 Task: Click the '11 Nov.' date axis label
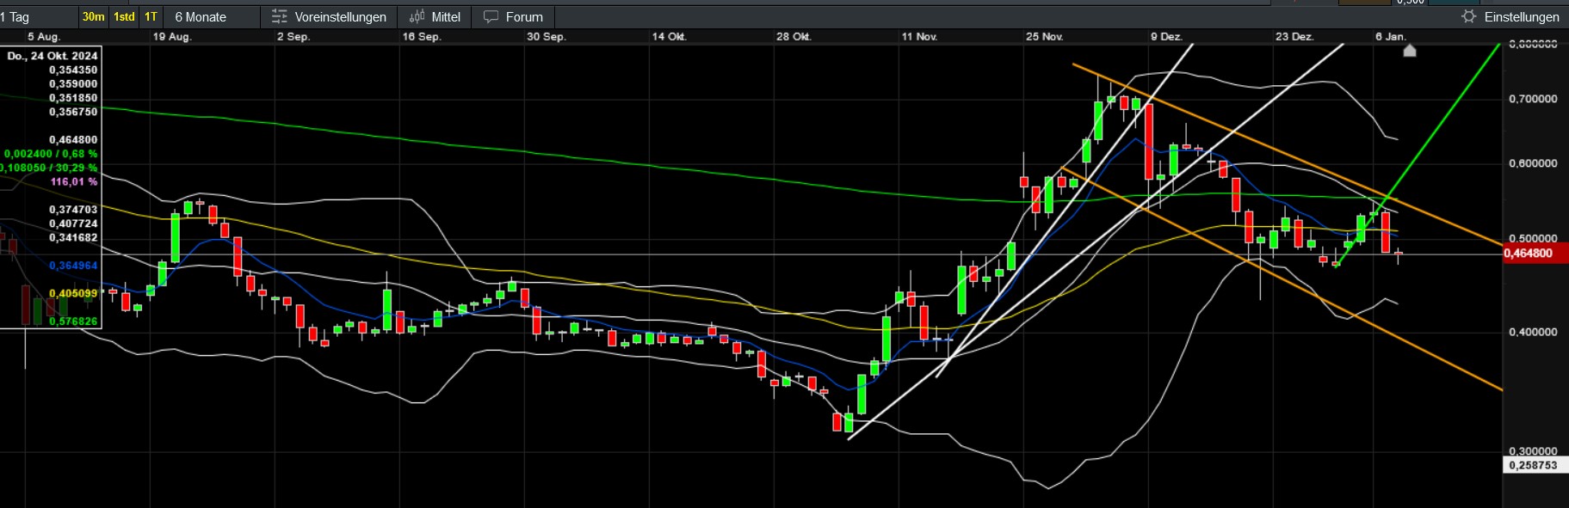tap(919, 37)
